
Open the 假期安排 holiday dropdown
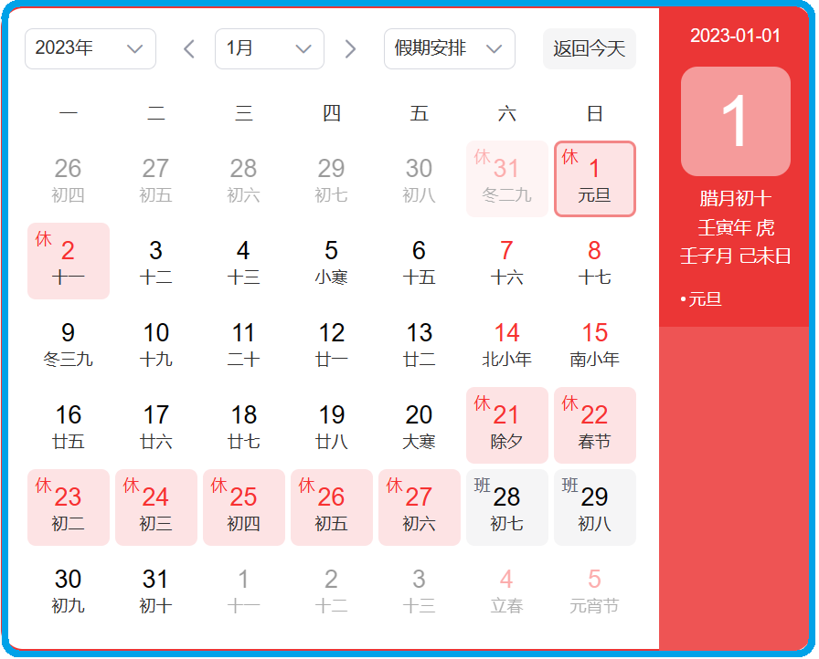pos(449,49)
